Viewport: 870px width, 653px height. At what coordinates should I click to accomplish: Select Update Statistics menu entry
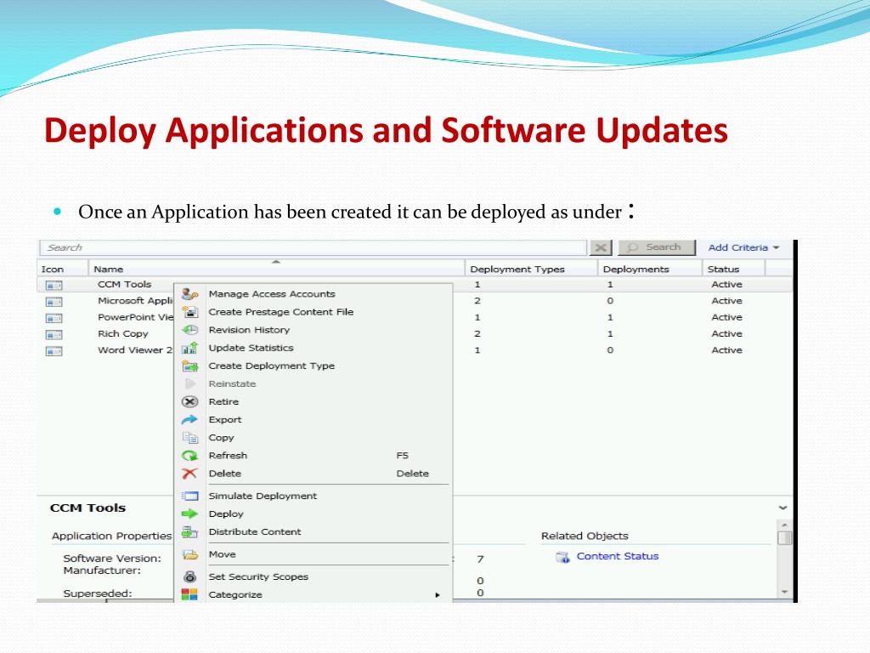251,348
